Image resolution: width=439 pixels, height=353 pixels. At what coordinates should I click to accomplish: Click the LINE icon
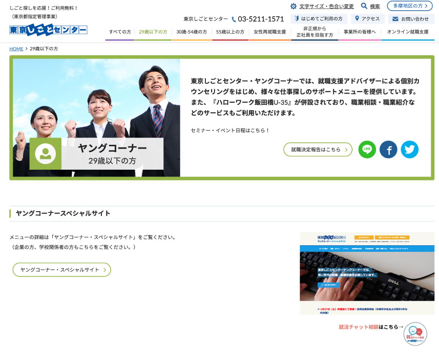pos(367,150)
